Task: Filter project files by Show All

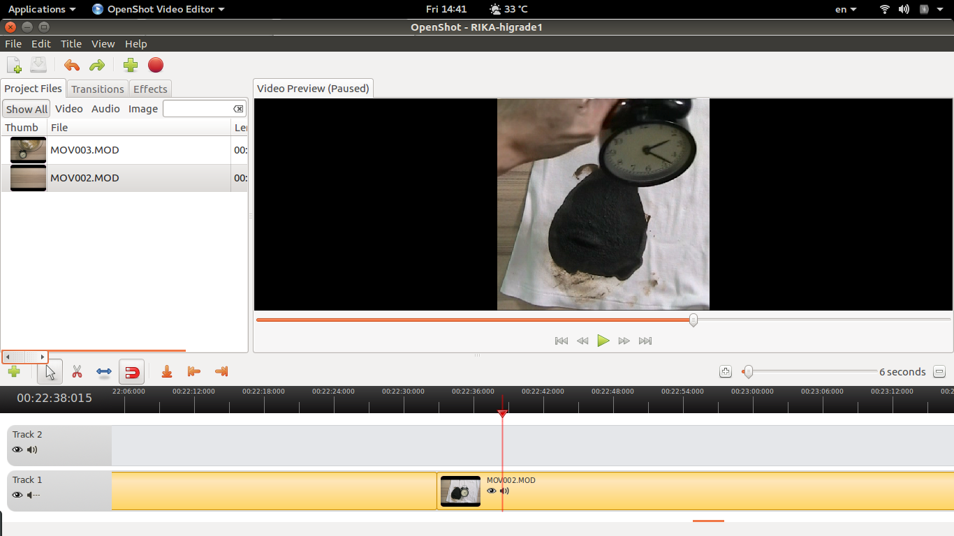Action: pyautogui.click(x=27, y=109)
